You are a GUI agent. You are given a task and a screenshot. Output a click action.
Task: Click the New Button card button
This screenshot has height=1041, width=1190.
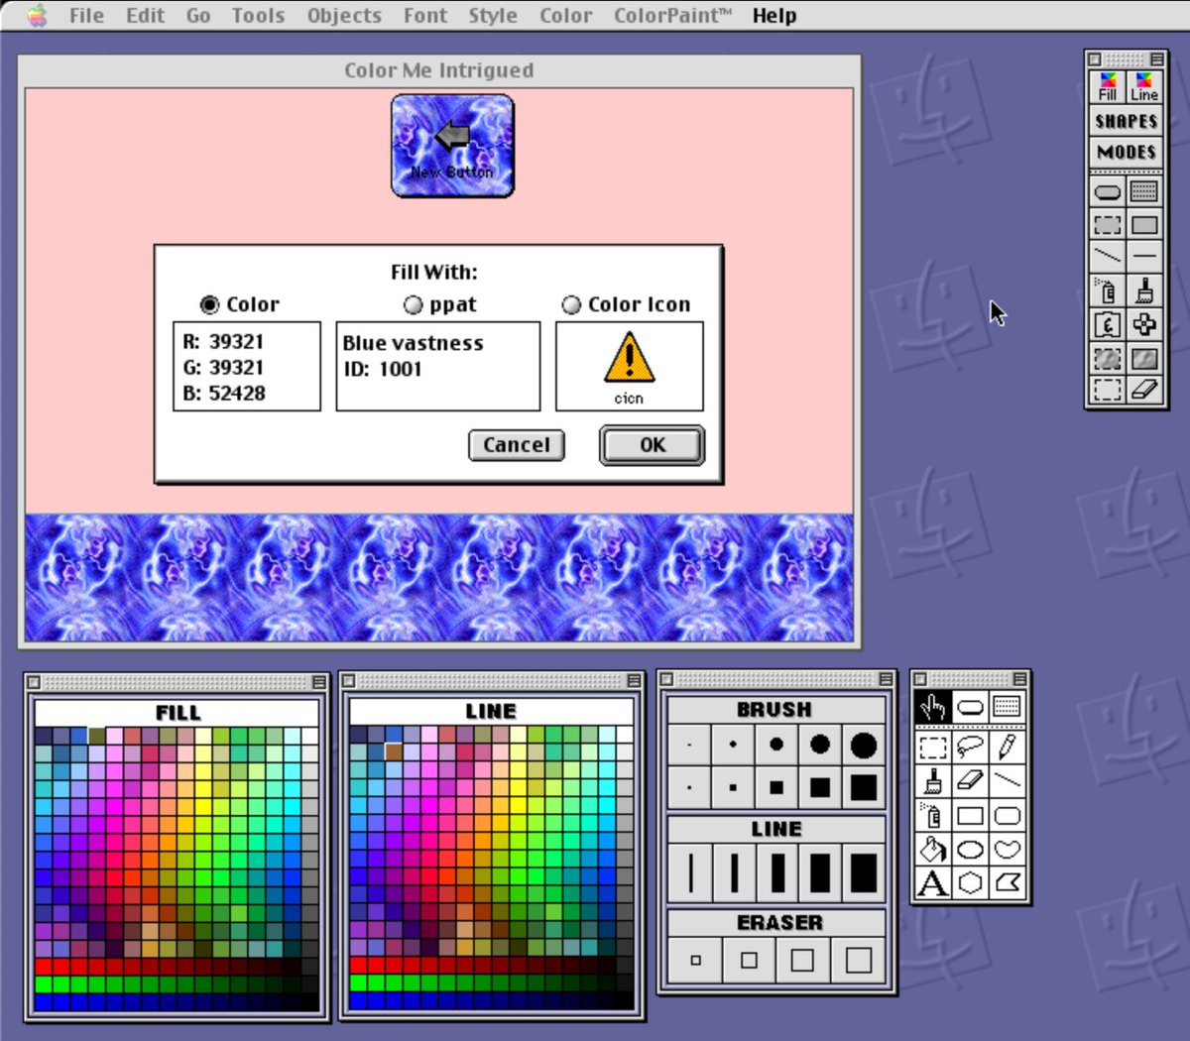452,146
